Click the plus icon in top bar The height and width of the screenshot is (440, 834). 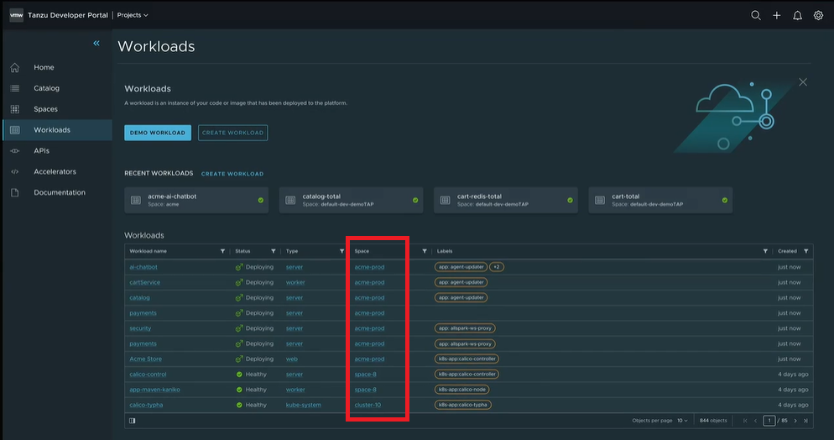[777, 15]
